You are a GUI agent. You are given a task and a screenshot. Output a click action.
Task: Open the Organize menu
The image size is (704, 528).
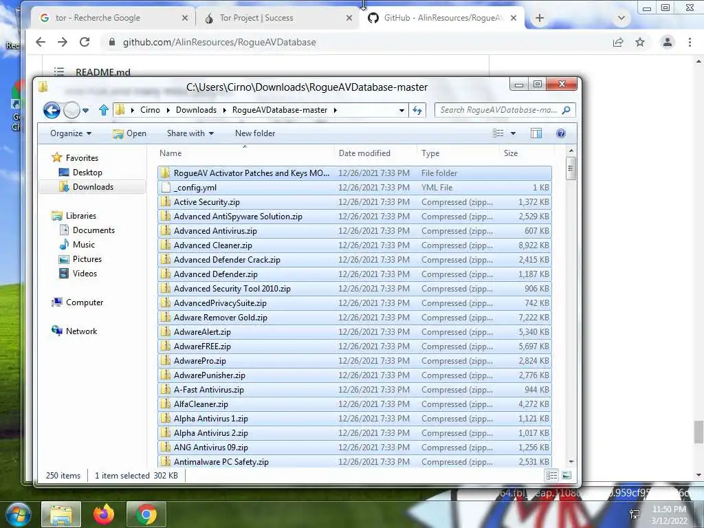(71, 133)
